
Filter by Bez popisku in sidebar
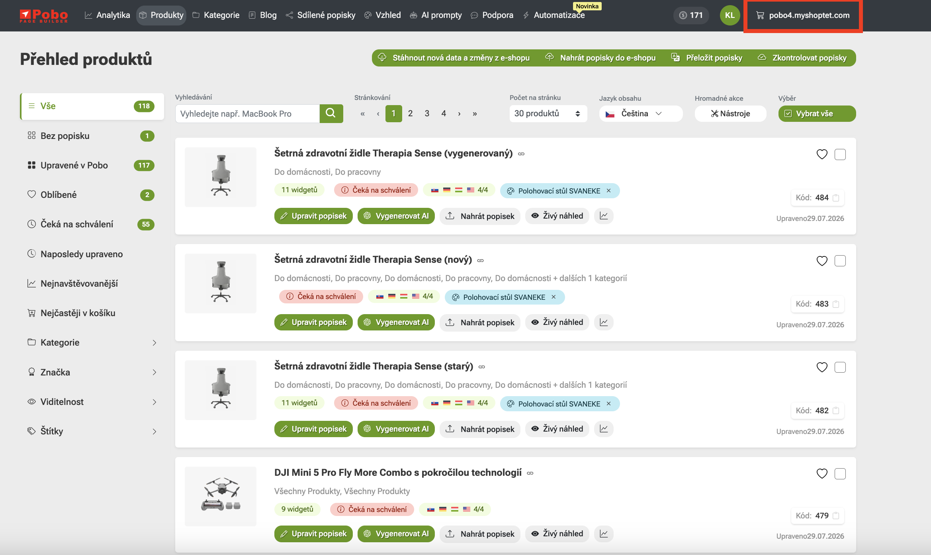pyautogui.click(x=92, y=136)
